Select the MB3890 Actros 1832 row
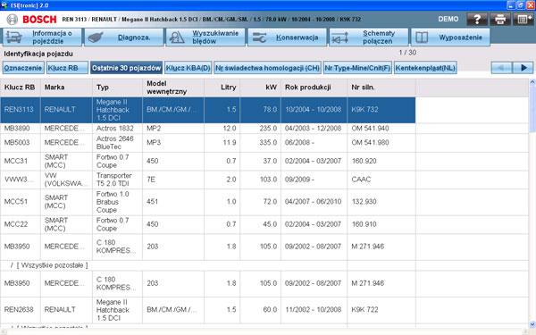536x335 pixels. pos(208,128)
